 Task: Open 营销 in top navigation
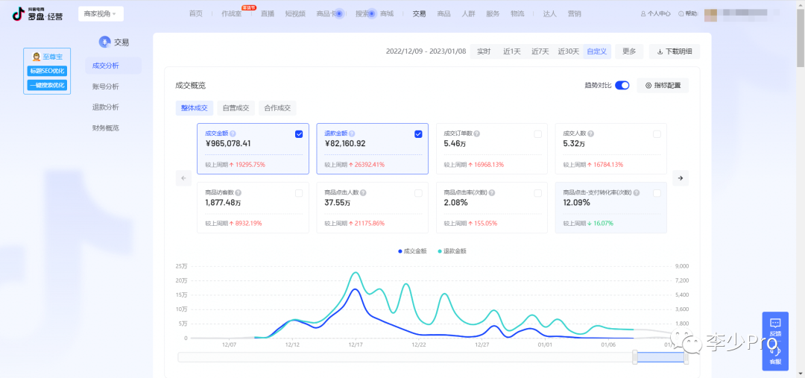pyautogui.click(x=575, y=14)
